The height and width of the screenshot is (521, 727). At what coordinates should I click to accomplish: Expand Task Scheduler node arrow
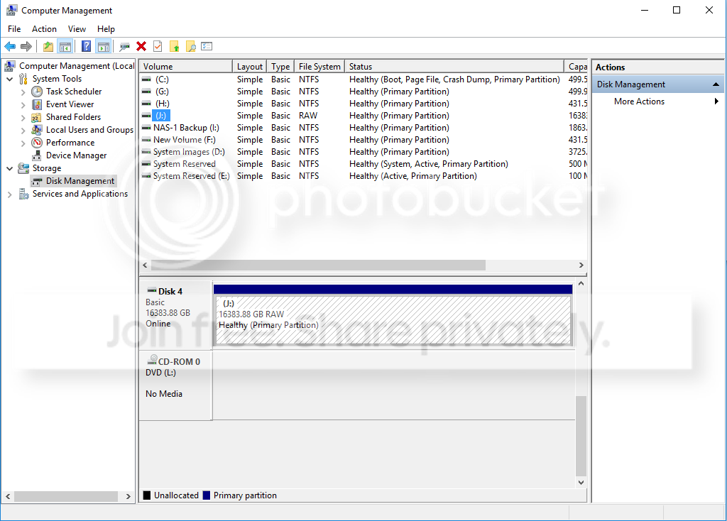(x=23, y=92)
